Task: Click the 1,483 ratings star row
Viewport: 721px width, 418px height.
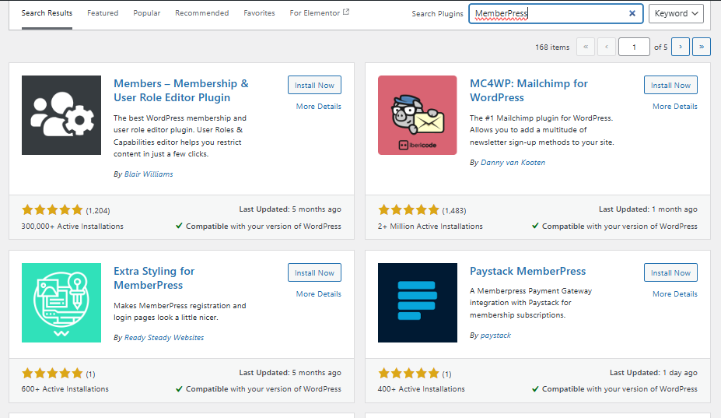Action: 408,210
